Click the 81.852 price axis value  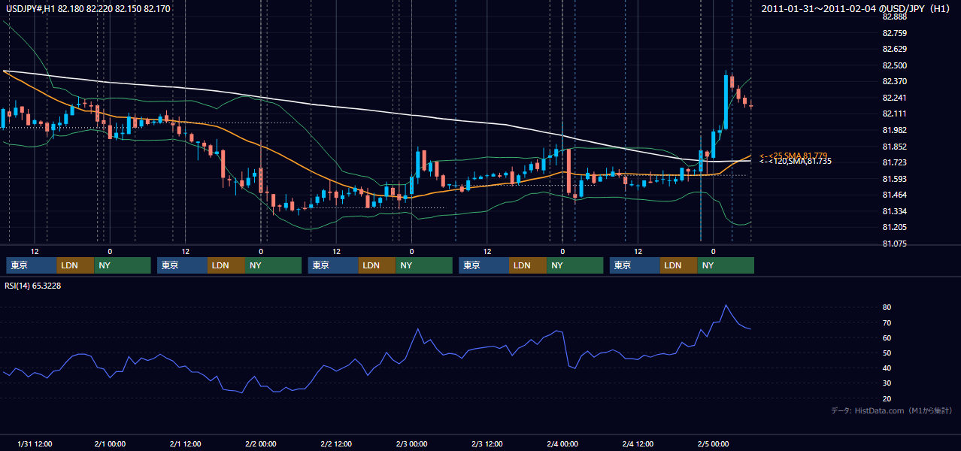pyautogui.click(x=894, y=147)
